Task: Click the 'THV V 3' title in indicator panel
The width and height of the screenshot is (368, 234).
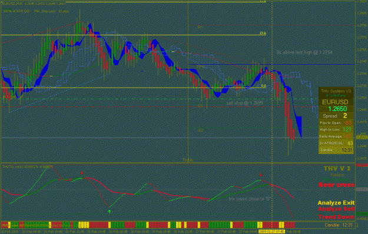Action: tap(337, 168)
